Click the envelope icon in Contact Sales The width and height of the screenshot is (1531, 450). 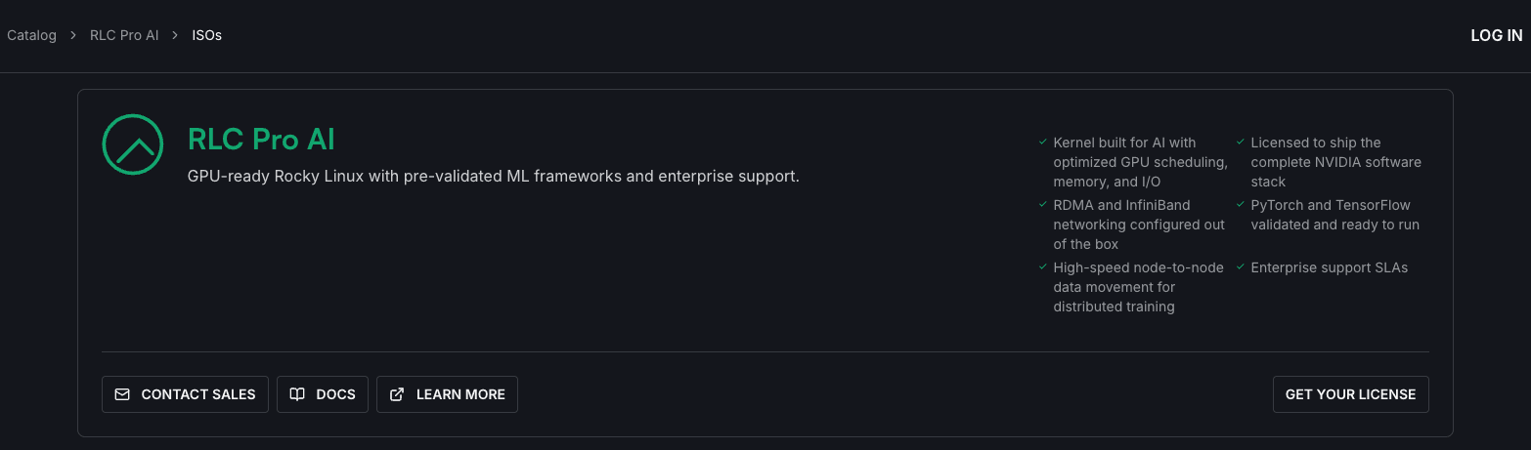(122, 394)
